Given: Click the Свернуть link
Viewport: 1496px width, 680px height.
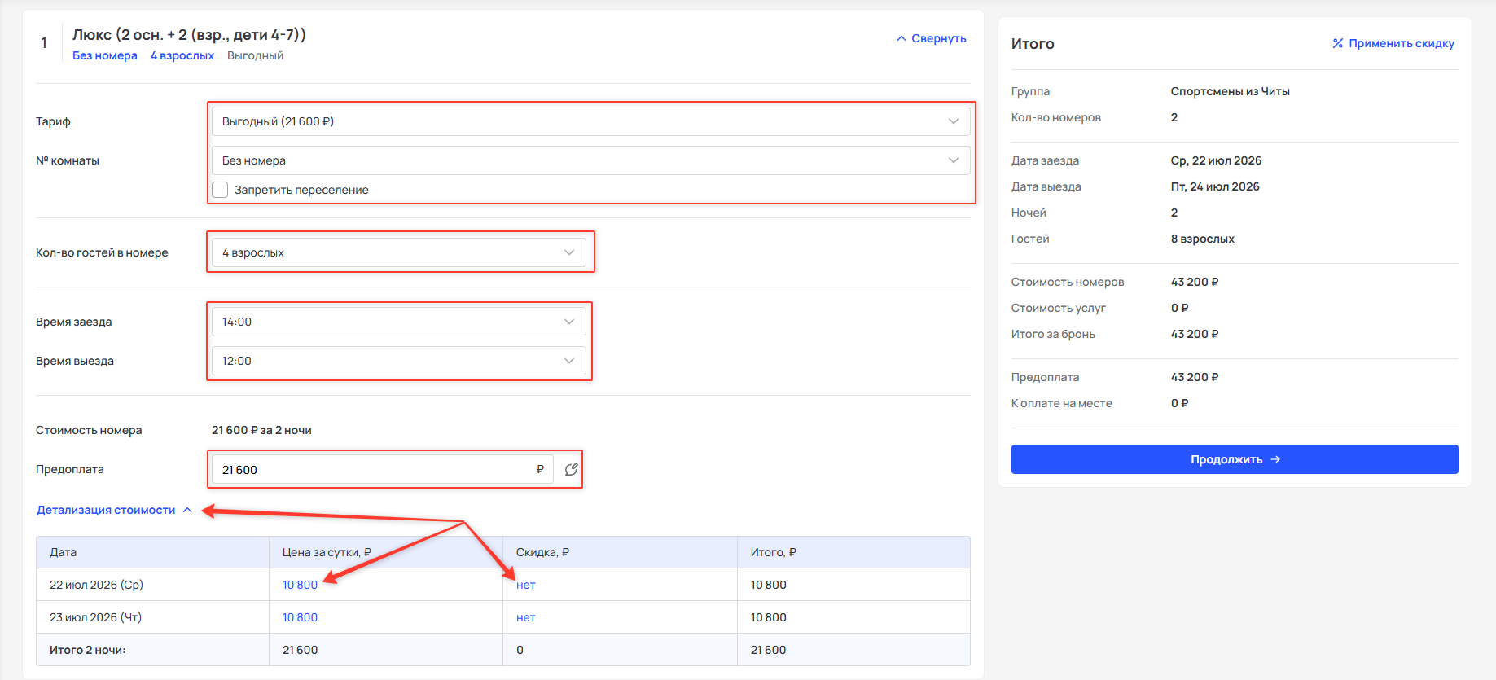Looking at the screenshot, I should pyautogui.click(x=938, y=38).
